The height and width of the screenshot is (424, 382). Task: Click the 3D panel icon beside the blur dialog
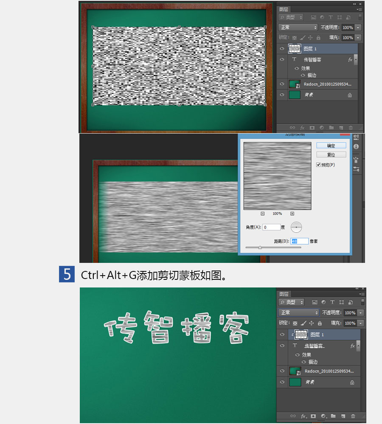click(x=356, y=137)
